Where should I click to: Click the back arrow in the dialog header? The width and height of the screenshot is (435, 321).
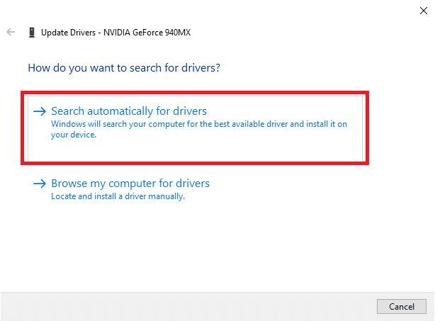11,33
